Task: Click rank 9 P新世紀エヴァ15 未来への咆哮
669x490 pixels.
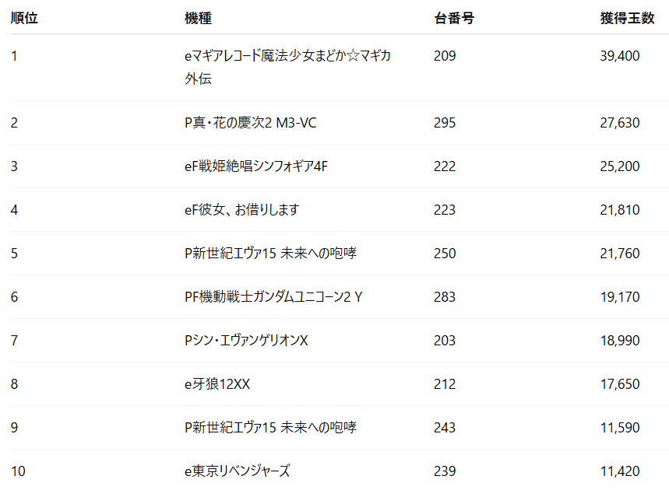Action: point(270,427)
